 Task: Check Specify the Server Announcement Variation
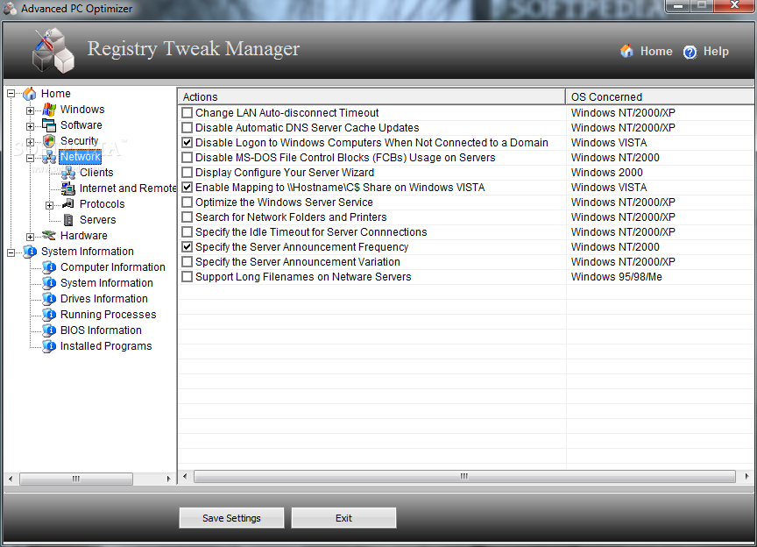coord(187,262)
